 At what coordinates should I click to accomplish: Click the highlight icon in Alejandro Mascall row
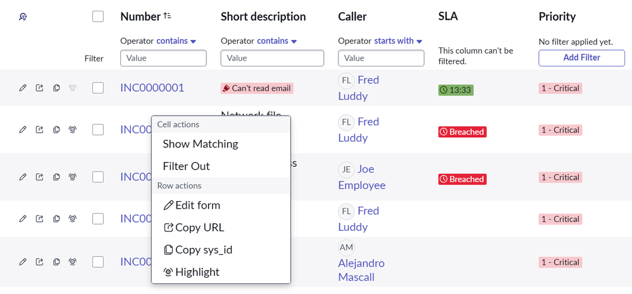click(73, 262)
